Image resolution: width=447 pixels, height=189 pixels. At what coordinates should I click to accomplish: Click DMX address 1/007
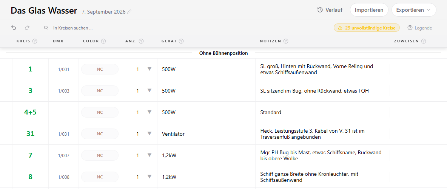tap(63, 156)
